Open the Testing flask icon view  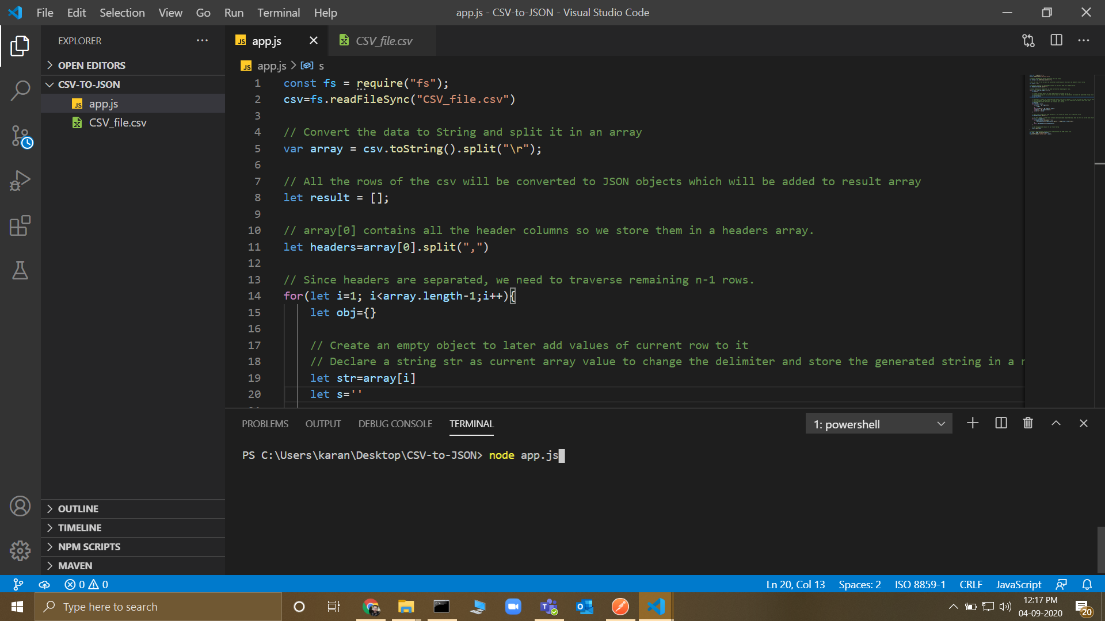20,270
